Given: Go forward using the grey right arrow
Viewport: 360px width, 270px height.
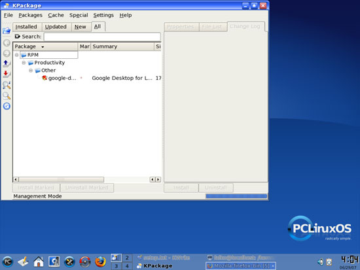Looking at the screenshot, I should coord(7,53).
